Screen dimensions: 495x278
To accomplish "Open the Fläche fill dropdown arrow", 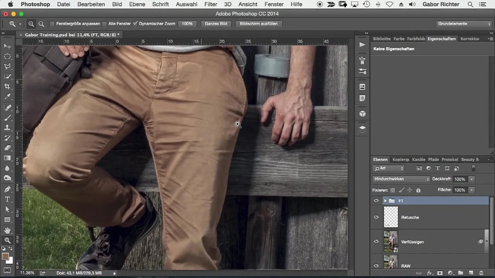I will 471,190.
